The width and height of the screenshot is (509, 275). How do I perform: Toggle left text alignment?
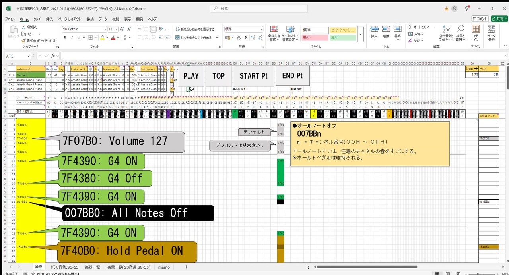point(140,38)
